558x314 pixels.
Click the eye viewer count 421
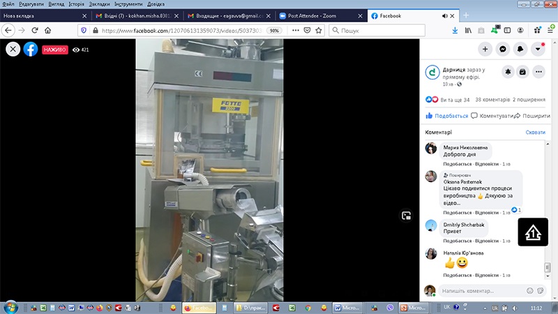point(81,50)
